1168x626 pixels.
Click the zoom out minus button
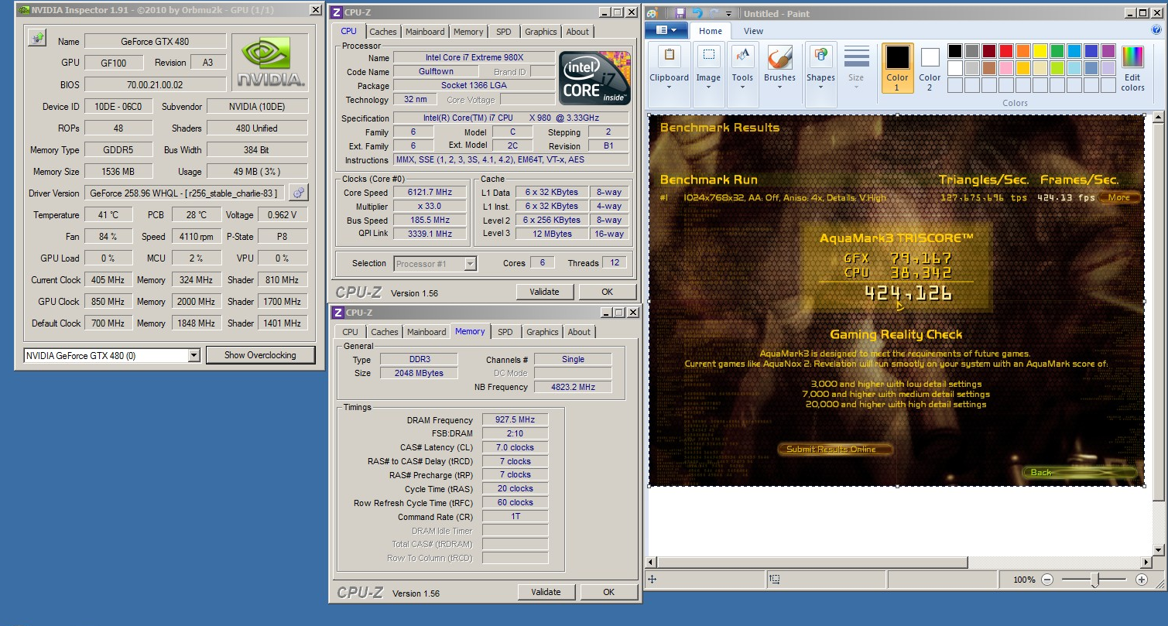click(1047, 580)
